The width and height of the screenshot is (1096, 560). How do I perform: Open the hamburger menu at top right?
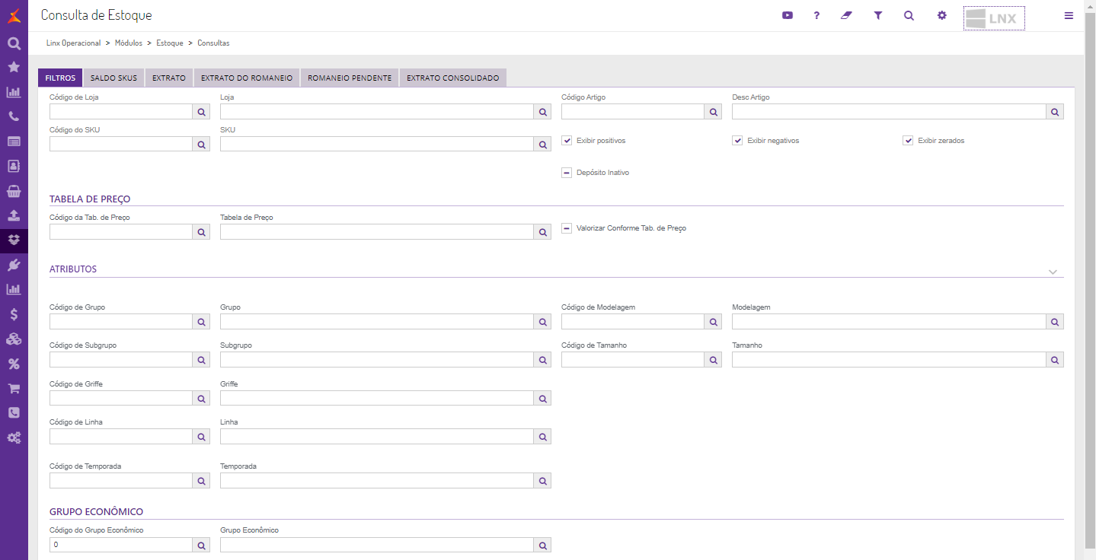1069,15
